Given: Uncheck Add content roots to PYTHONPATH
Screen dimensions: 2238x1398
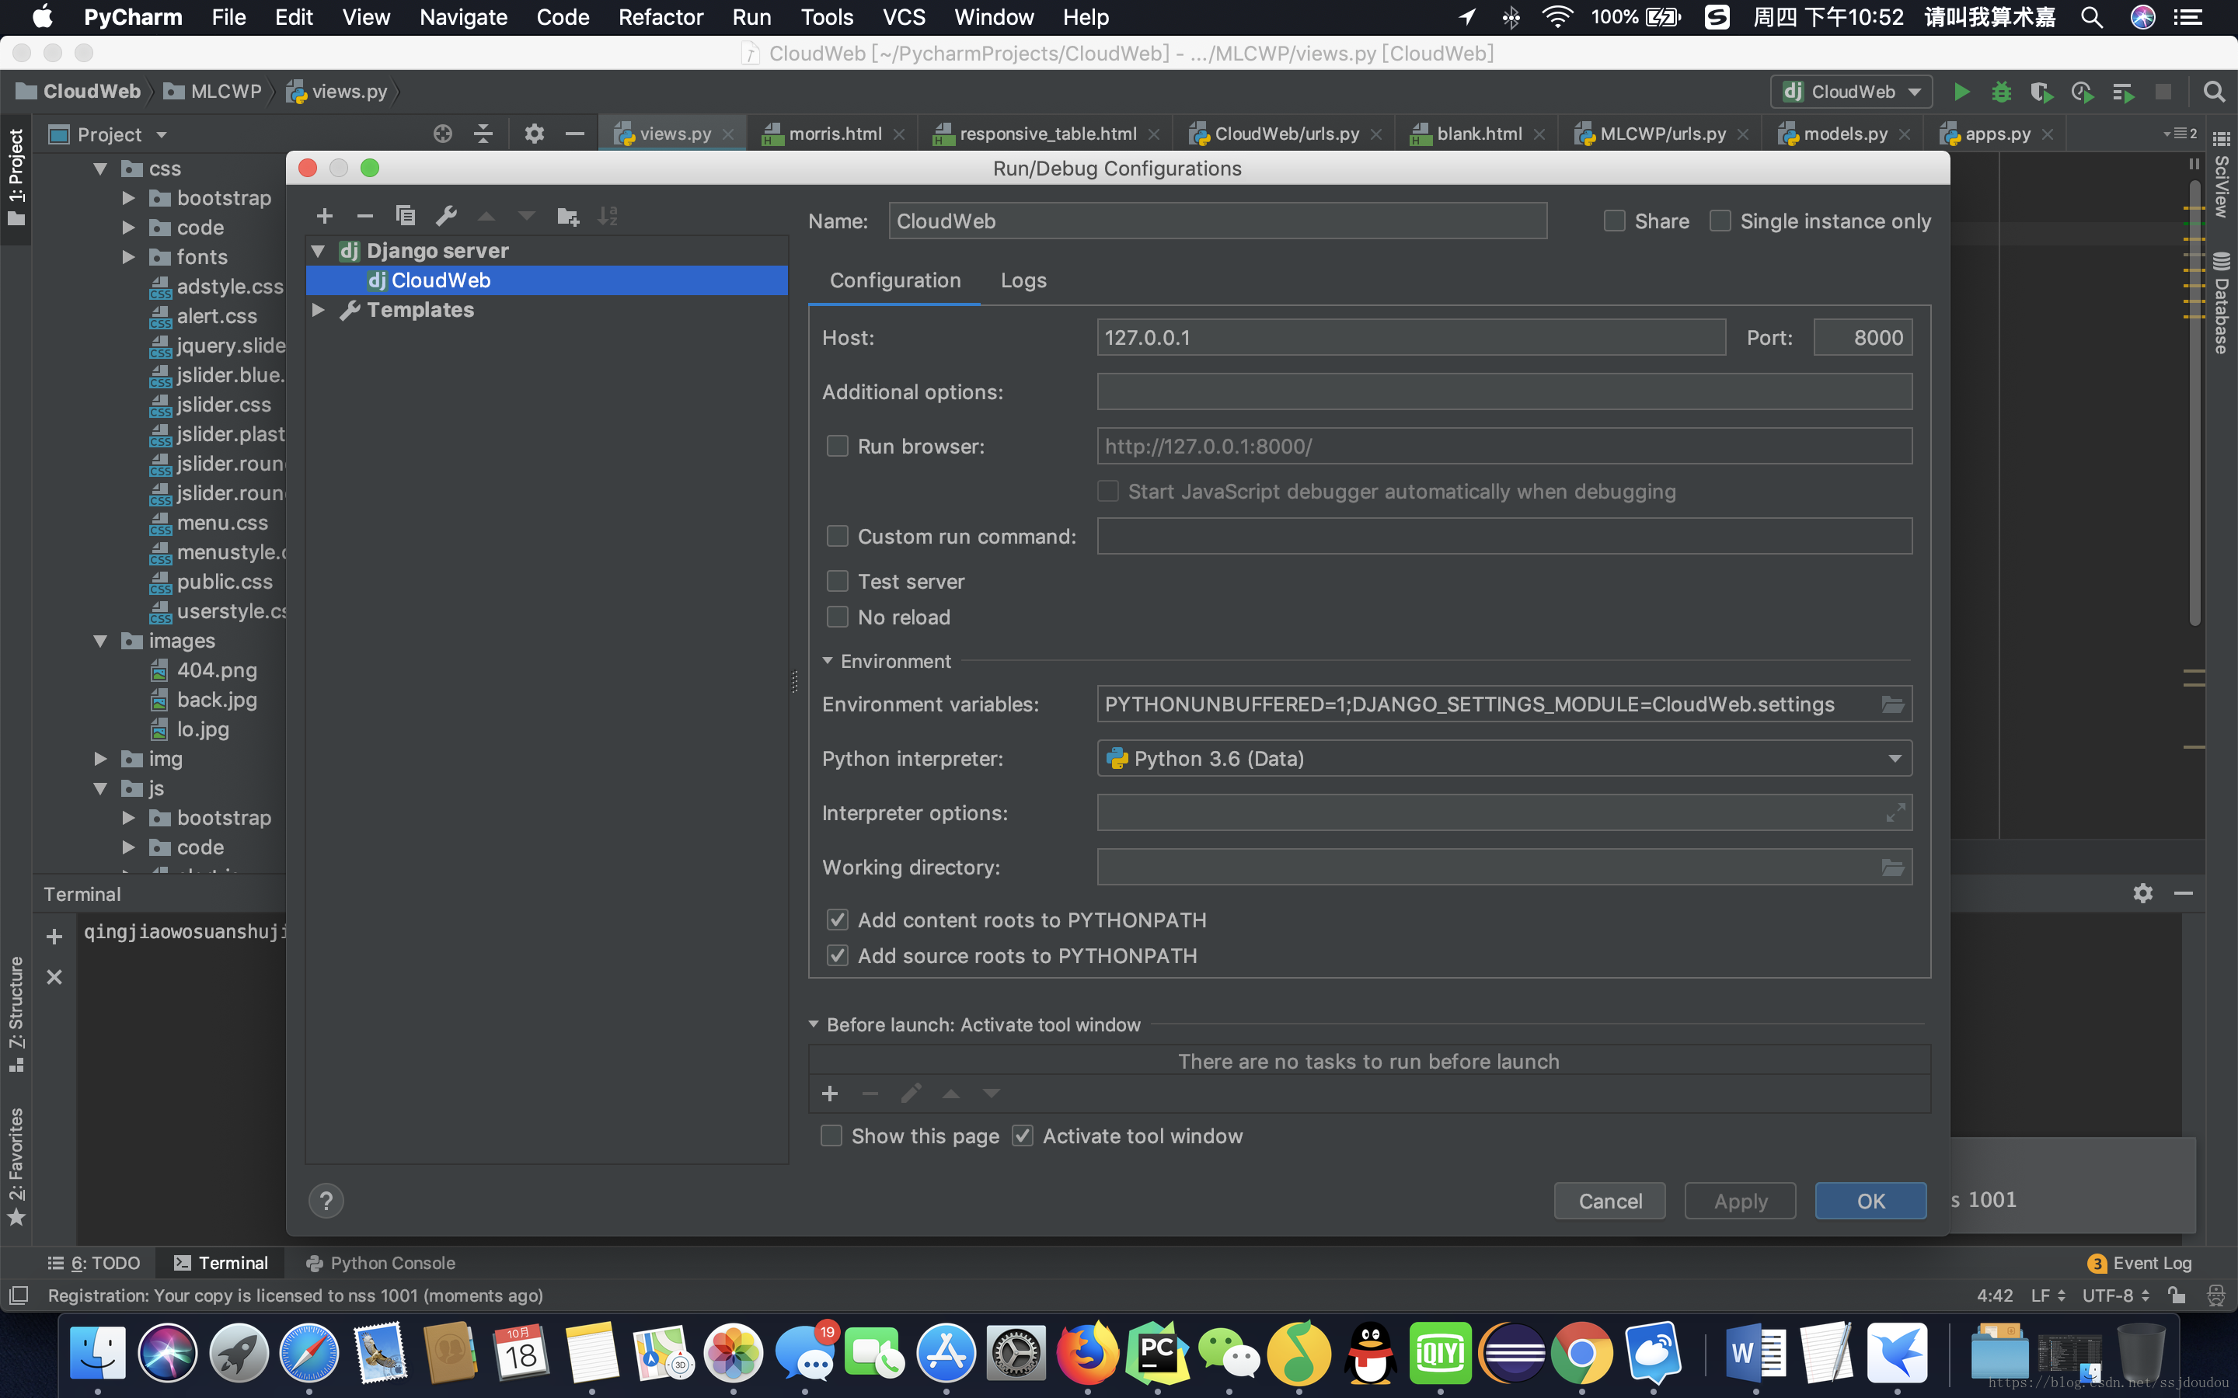Looking at the screenshot, I should pyautogui.click(x=837, y=920).
